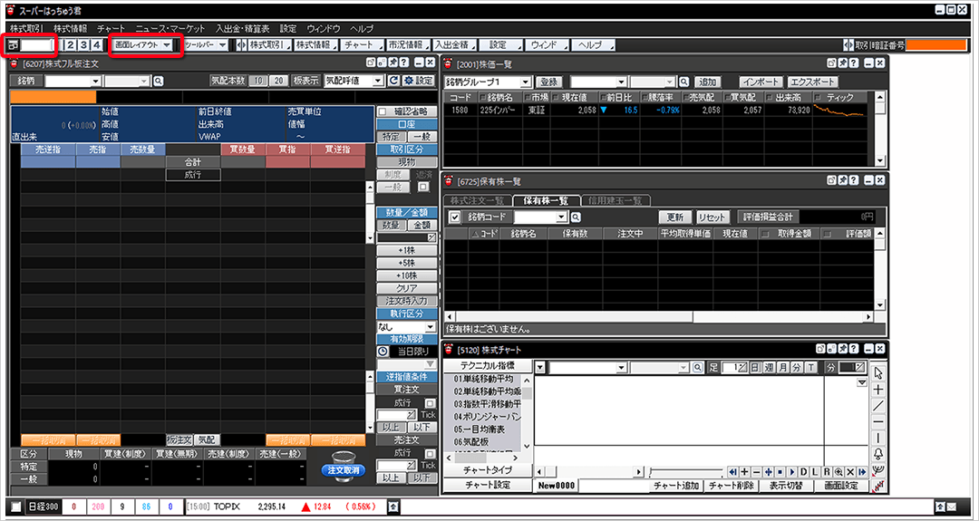
Task: Switch to the 株式注文一覧 tab
Action: 476,200
